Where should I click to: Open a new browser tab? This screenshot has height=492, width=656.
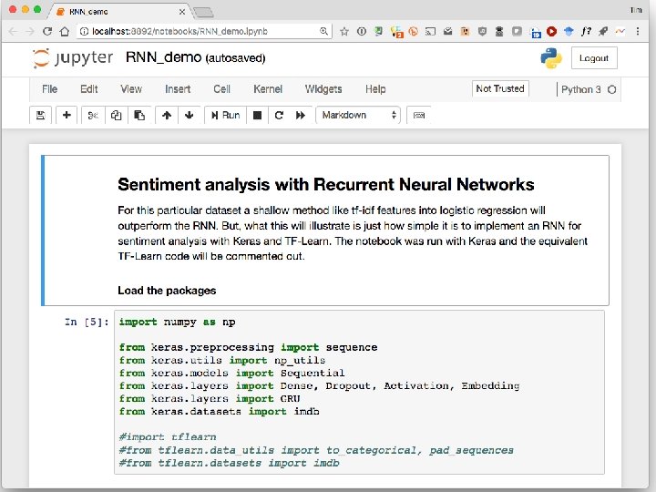pyautogui.click(x=204, y=13)
